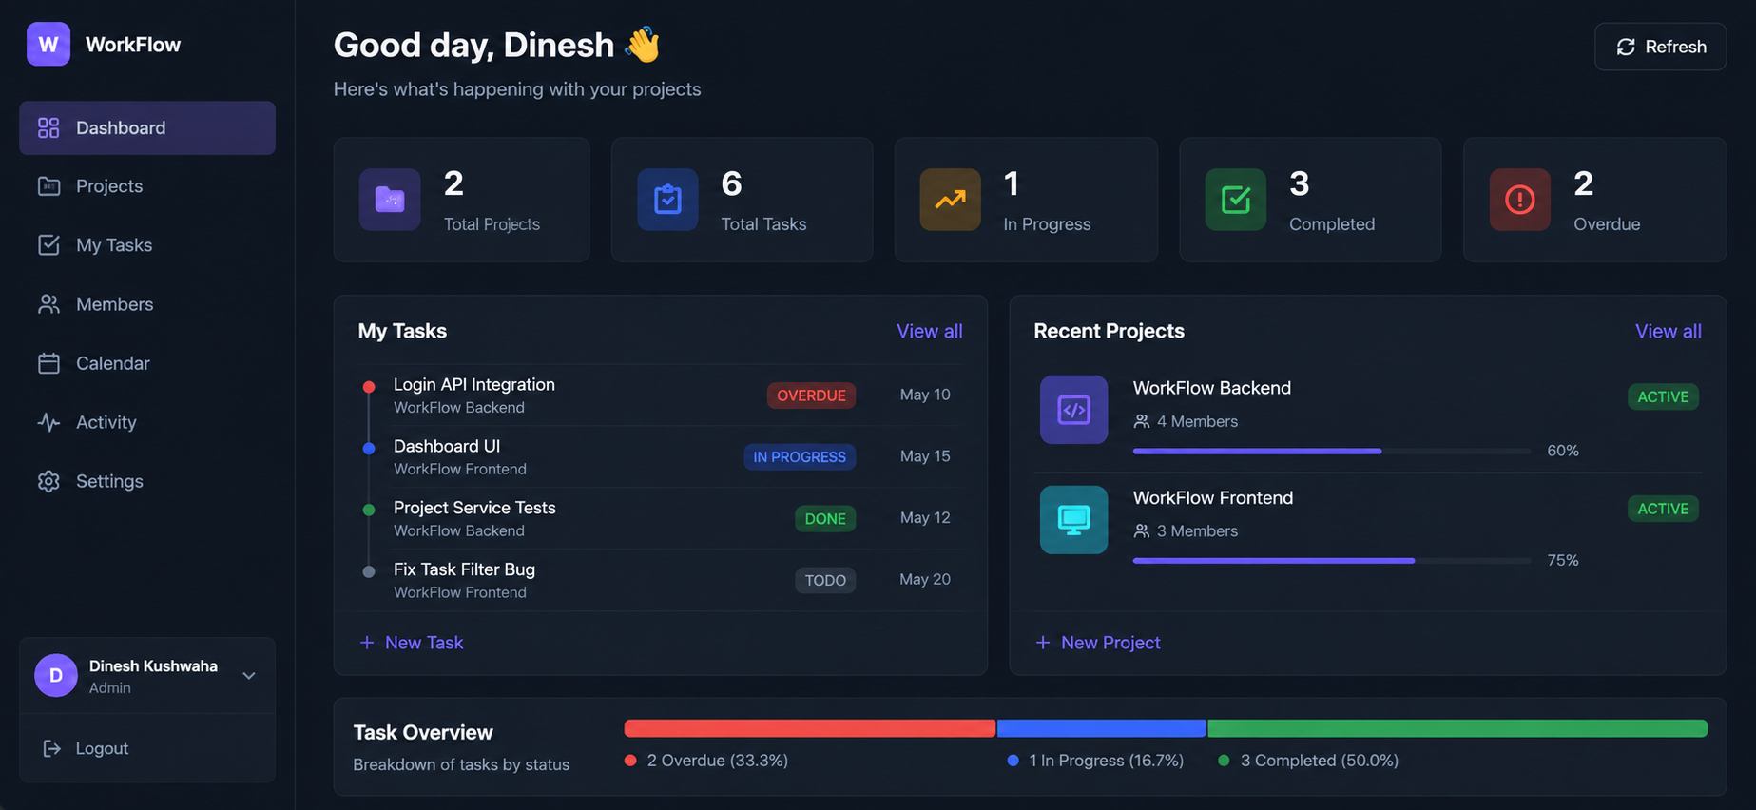This screenshot has height=810, width=1756.
Task: Click the ACTIVE badge for WorkFlow Frontend
Action: (1663, 509)
